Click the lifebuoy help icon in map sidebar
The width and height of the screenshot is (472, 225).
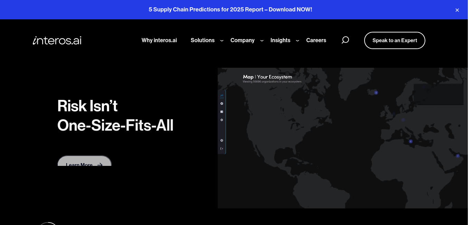tap(222, 140)
